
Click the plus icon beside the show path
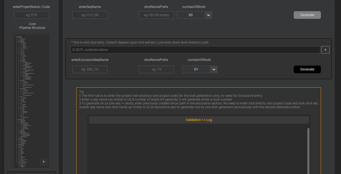pos(325,50)
